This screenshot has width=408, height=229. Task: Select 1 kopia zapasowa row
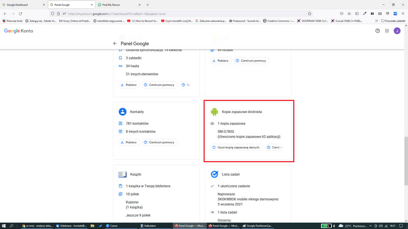click(x=231, y=123)
